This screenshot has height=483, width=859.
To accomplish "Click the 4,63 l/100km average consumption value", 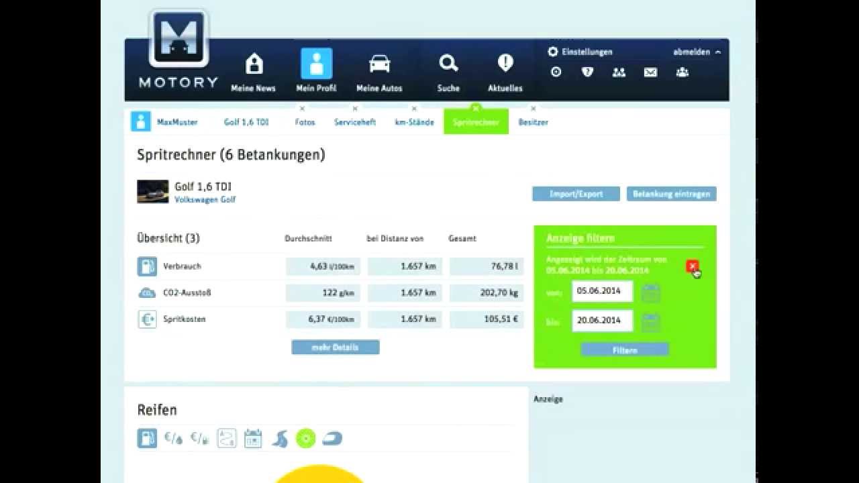I will pyautogui.click(x=323, y=266).
